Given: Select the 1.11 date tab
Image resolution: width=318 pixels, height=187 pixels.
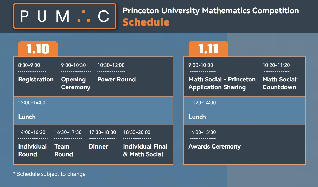Looking at the screenshot, I should point(208,49).
